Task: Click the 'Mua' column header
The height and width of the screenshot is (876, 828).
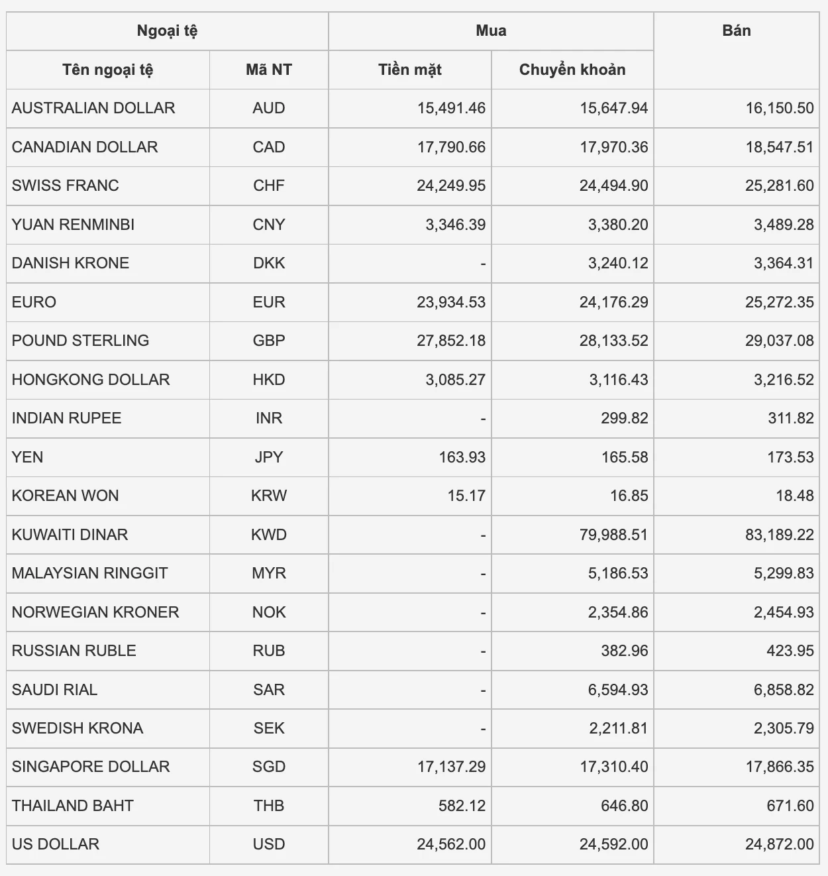Action: tap(491, 31)
